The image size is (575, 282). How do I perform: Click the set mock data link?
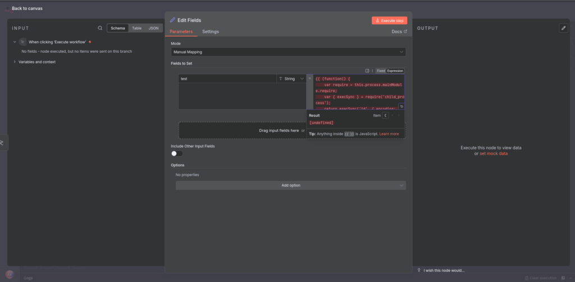point(493,153)
